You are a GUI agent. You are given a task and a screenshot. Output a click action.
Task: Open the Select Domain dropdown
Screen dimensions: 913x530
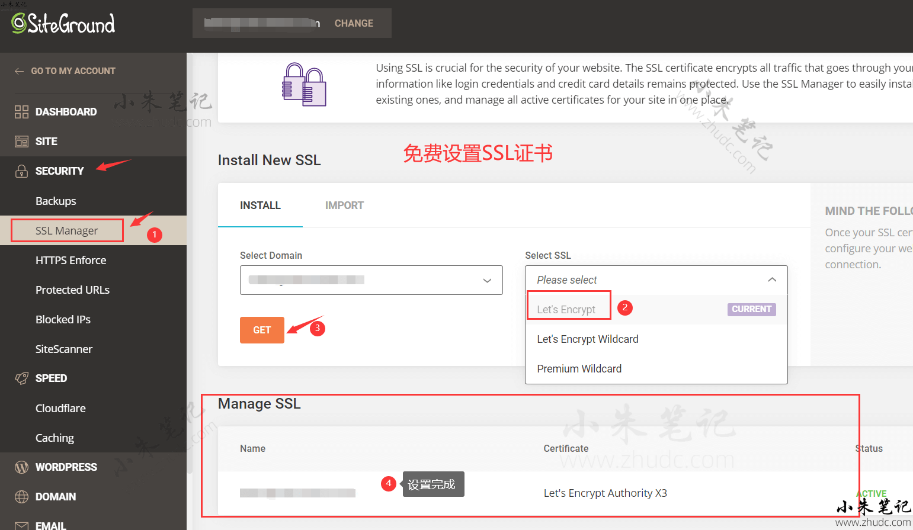coord(371,280)
